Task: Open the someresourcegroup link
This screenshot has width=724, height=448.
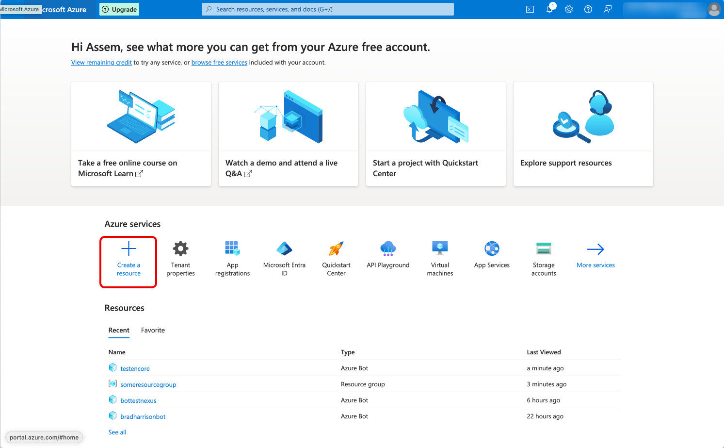Action: pos(148,384)
